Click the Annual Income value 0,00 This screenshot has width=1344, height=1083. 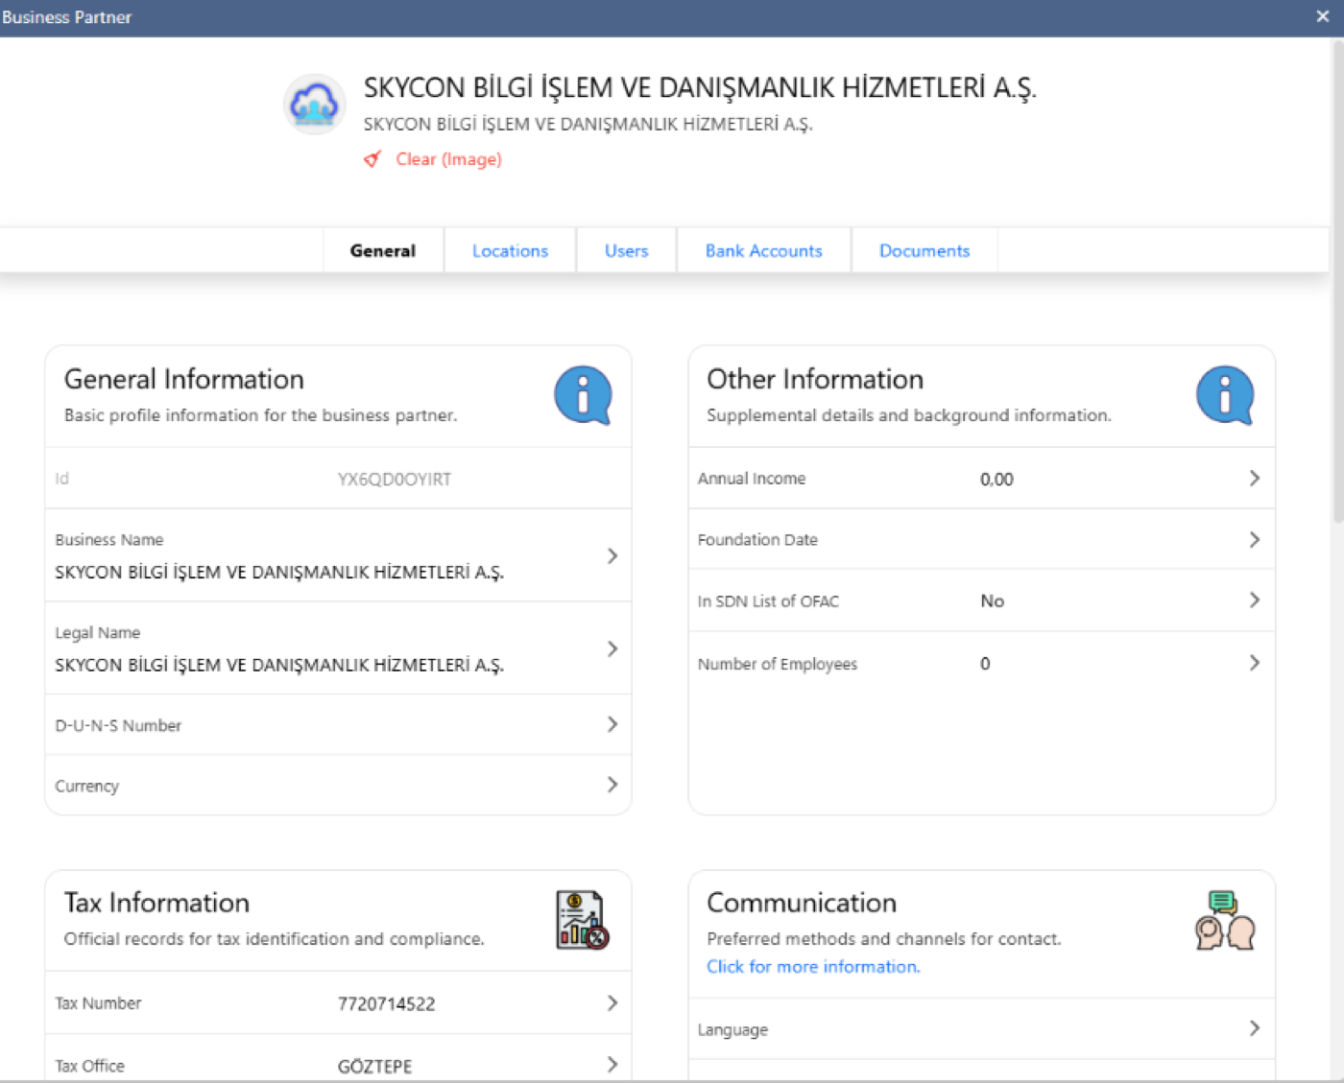pos(996,480)
